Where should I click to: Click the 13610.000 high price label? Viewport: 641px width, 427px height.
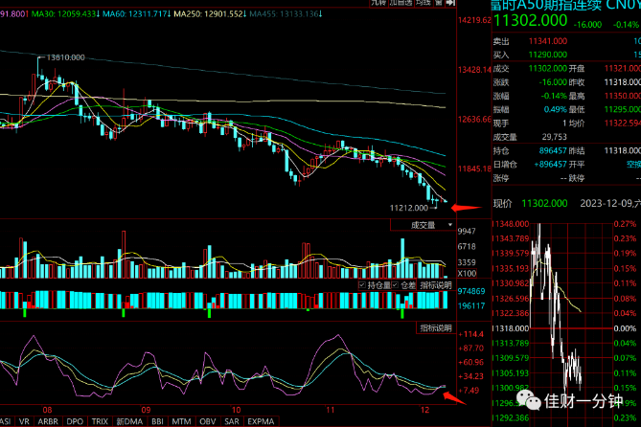[65, 57]
